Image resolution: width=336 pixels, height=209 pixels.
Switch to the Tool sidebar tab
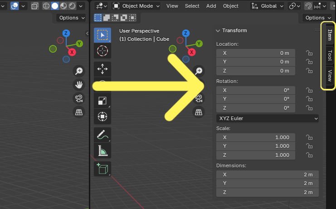[x=330, y=55]
